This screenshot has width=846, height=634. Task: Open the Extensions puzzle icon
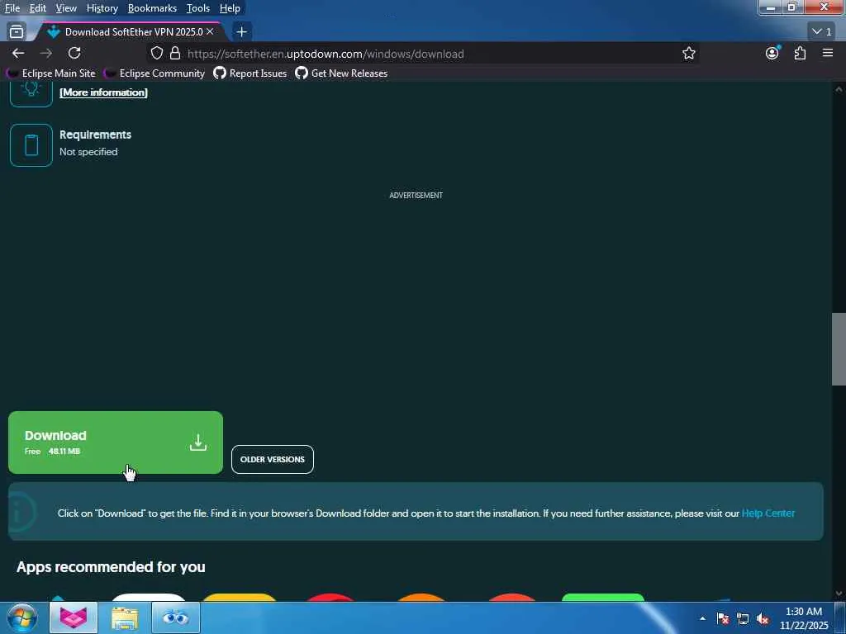800,53
